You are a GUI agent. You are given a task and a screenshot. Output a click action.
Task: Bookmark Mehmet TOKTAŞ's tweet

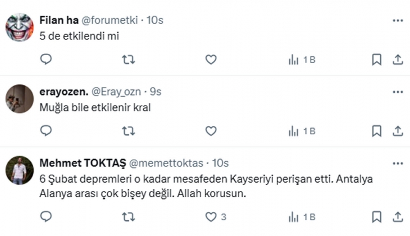point(377,216)
